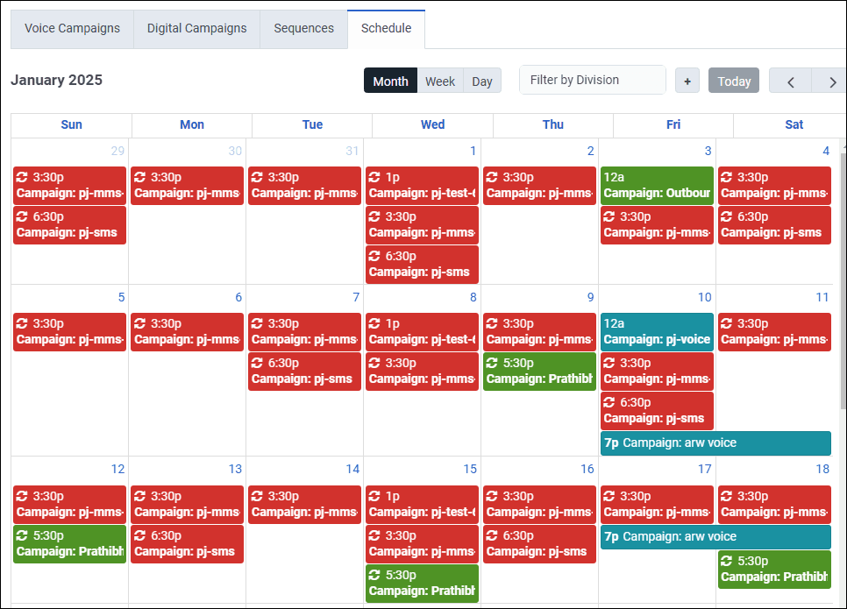Image resolution: width=847 pixels, height=609 pixels.
Task: Switch to Day view
Action: 482,81
